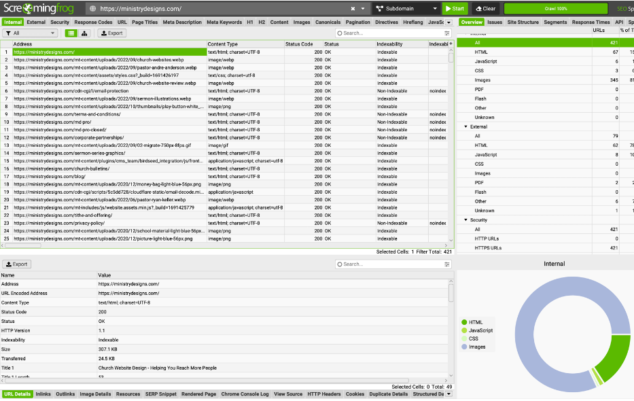This screenshot has width=634, height=401.
Task: Open the All filter dropdown
Action: [30, 33]
